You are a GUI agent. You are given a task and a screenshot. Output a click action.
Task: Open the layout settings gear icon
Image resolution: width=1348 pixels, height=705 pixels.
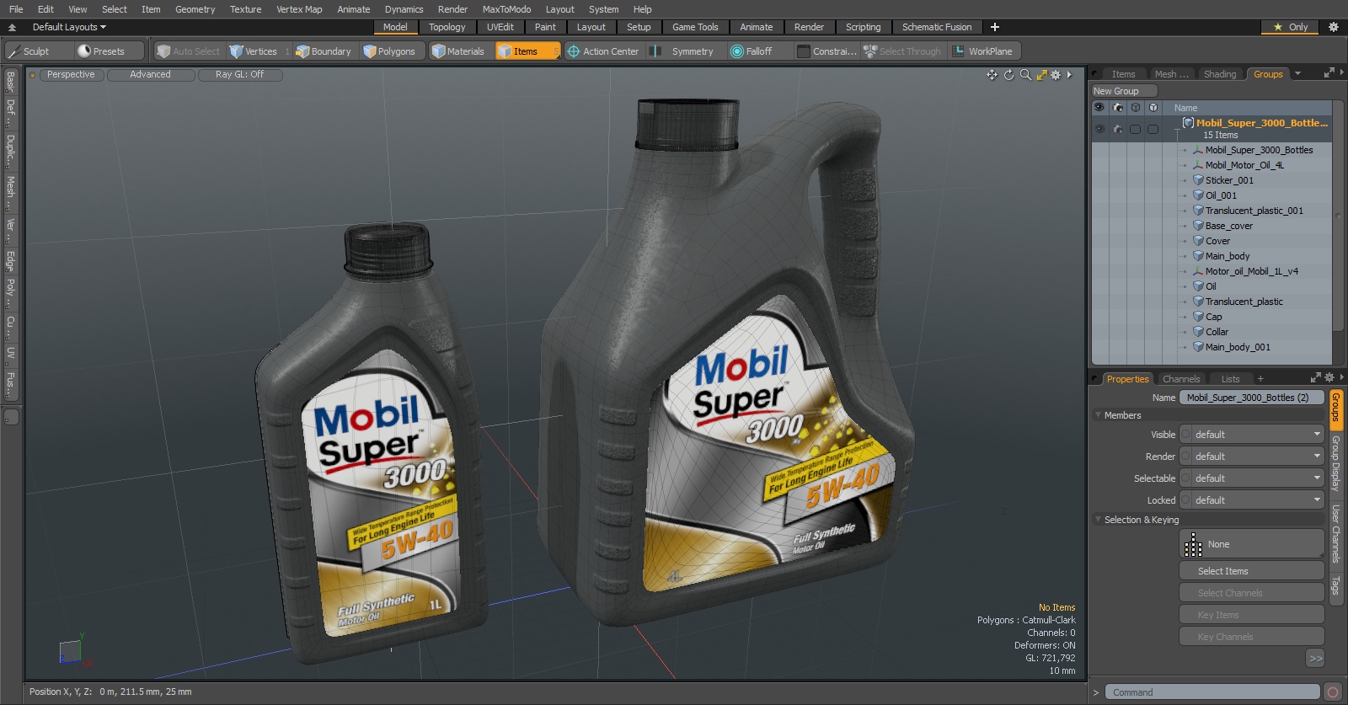click(1334, 27)
